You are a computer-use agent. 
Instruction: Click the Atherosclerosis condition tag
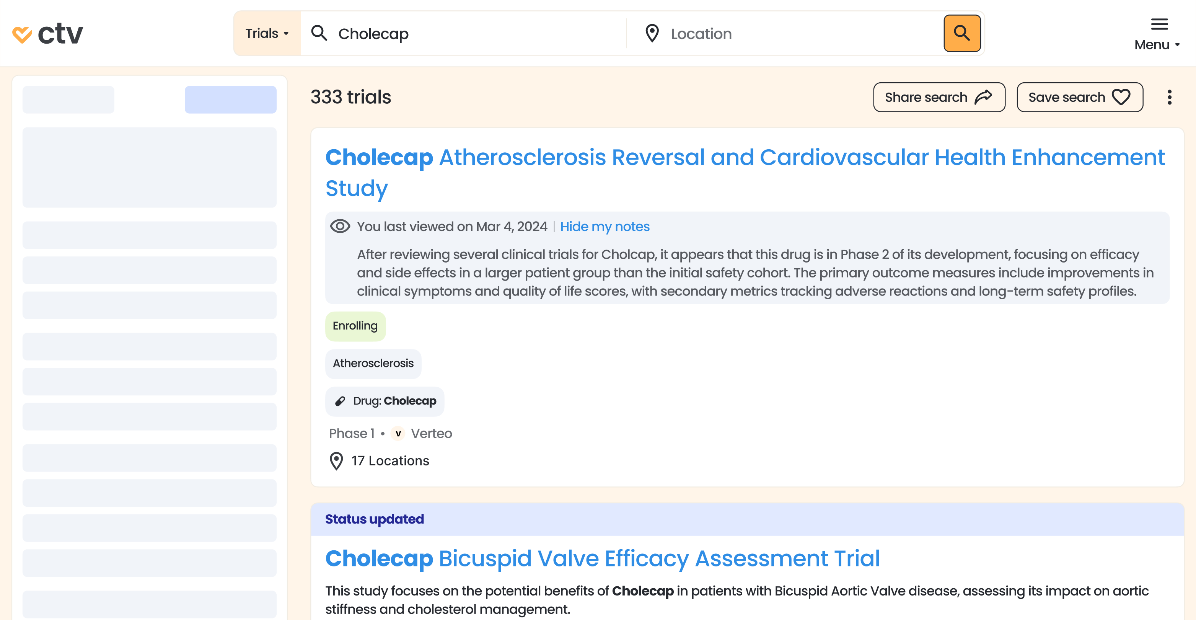click(373, 364)
